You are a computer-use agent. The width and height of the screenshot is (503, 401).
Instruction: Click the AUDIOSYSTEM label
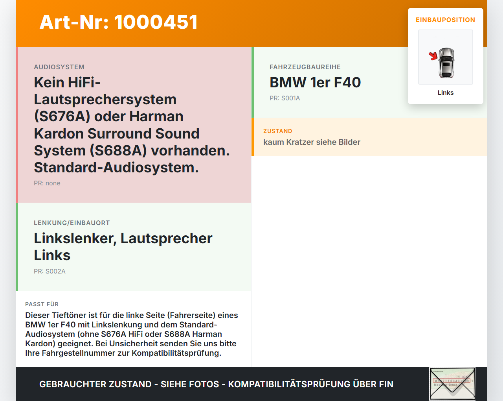(59, 67)
